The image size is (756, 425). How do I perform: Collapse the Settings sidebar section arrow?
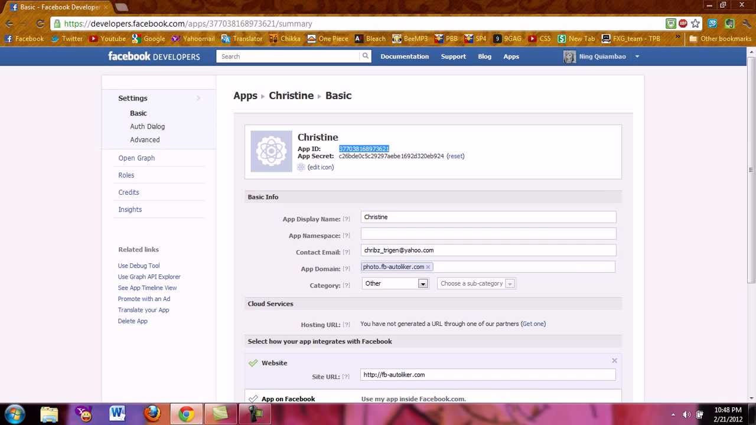[x=198, y=98]
